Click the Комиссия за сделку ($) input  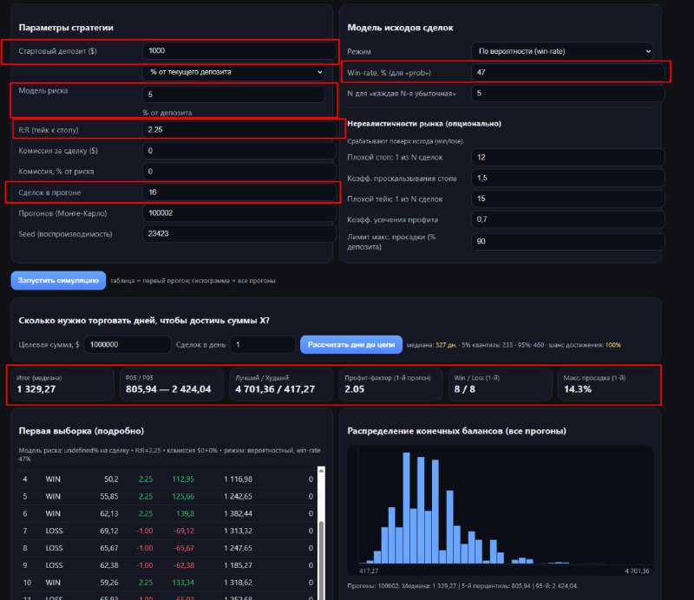click(239, 150)
